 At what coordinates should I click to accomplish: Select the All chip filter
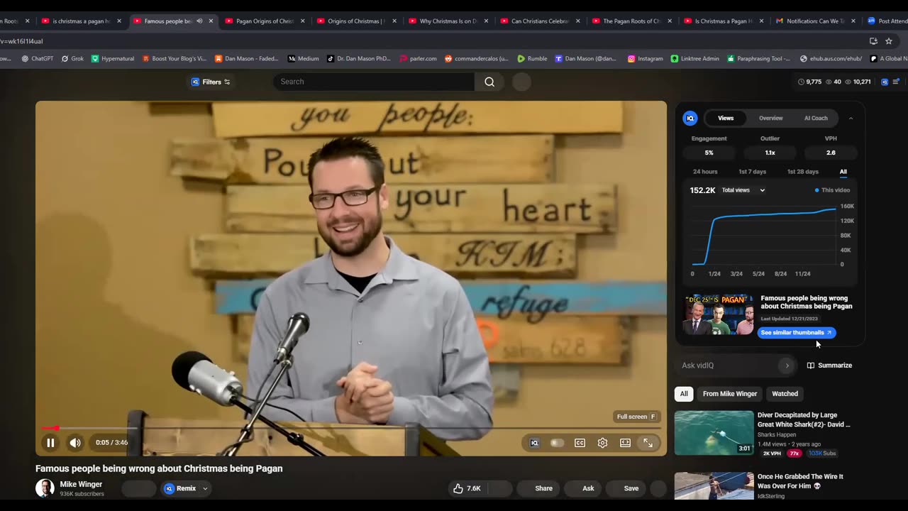pos(684,394)
